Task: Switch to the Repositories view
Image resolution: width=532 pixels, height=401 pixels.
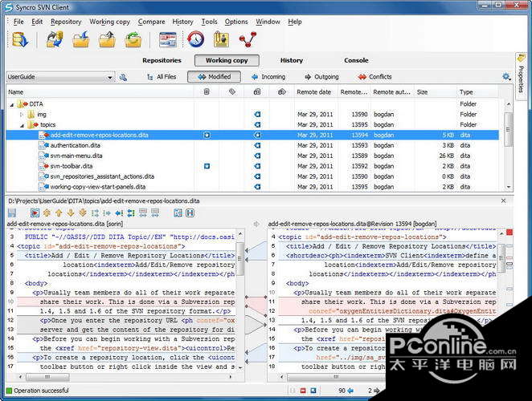Action: (162, 60)
